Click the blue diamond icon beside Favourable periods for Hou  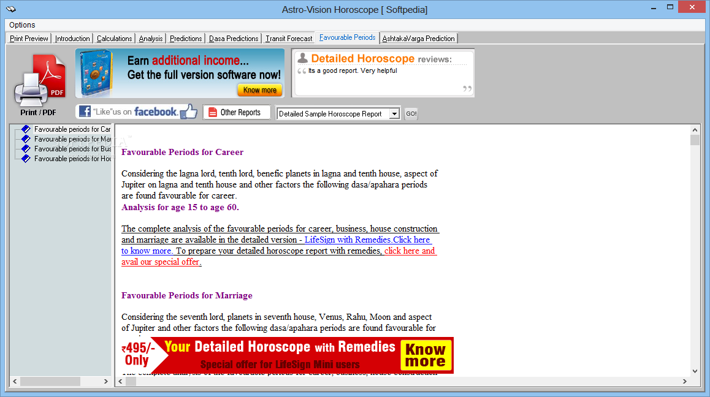pos(26,159)
